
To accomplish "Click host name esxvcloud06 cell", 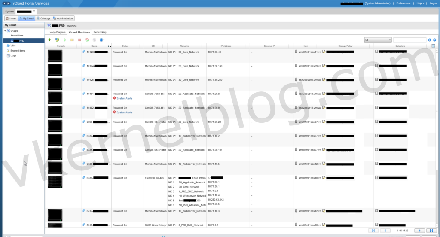I will (309, 80).
